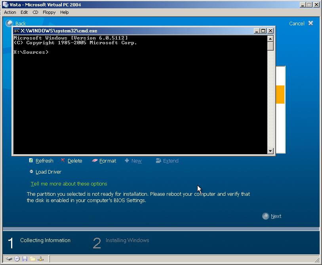Click the hard disk status bar icon
Viewport: 322px width, 265px height.
(9, 259)
